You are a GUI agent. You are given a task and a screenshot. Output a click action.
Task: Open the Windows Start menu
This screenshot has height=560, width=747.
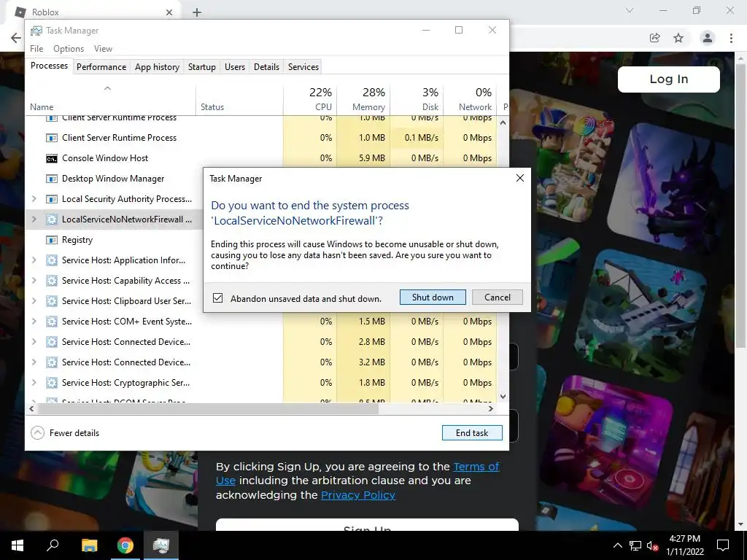[18, 545]
